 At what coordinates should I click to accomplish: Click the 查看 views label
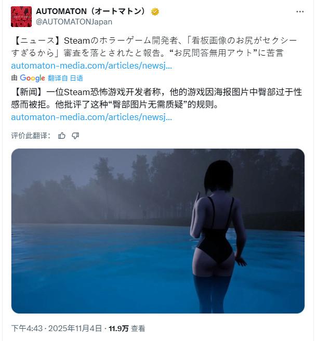(138, 329)
